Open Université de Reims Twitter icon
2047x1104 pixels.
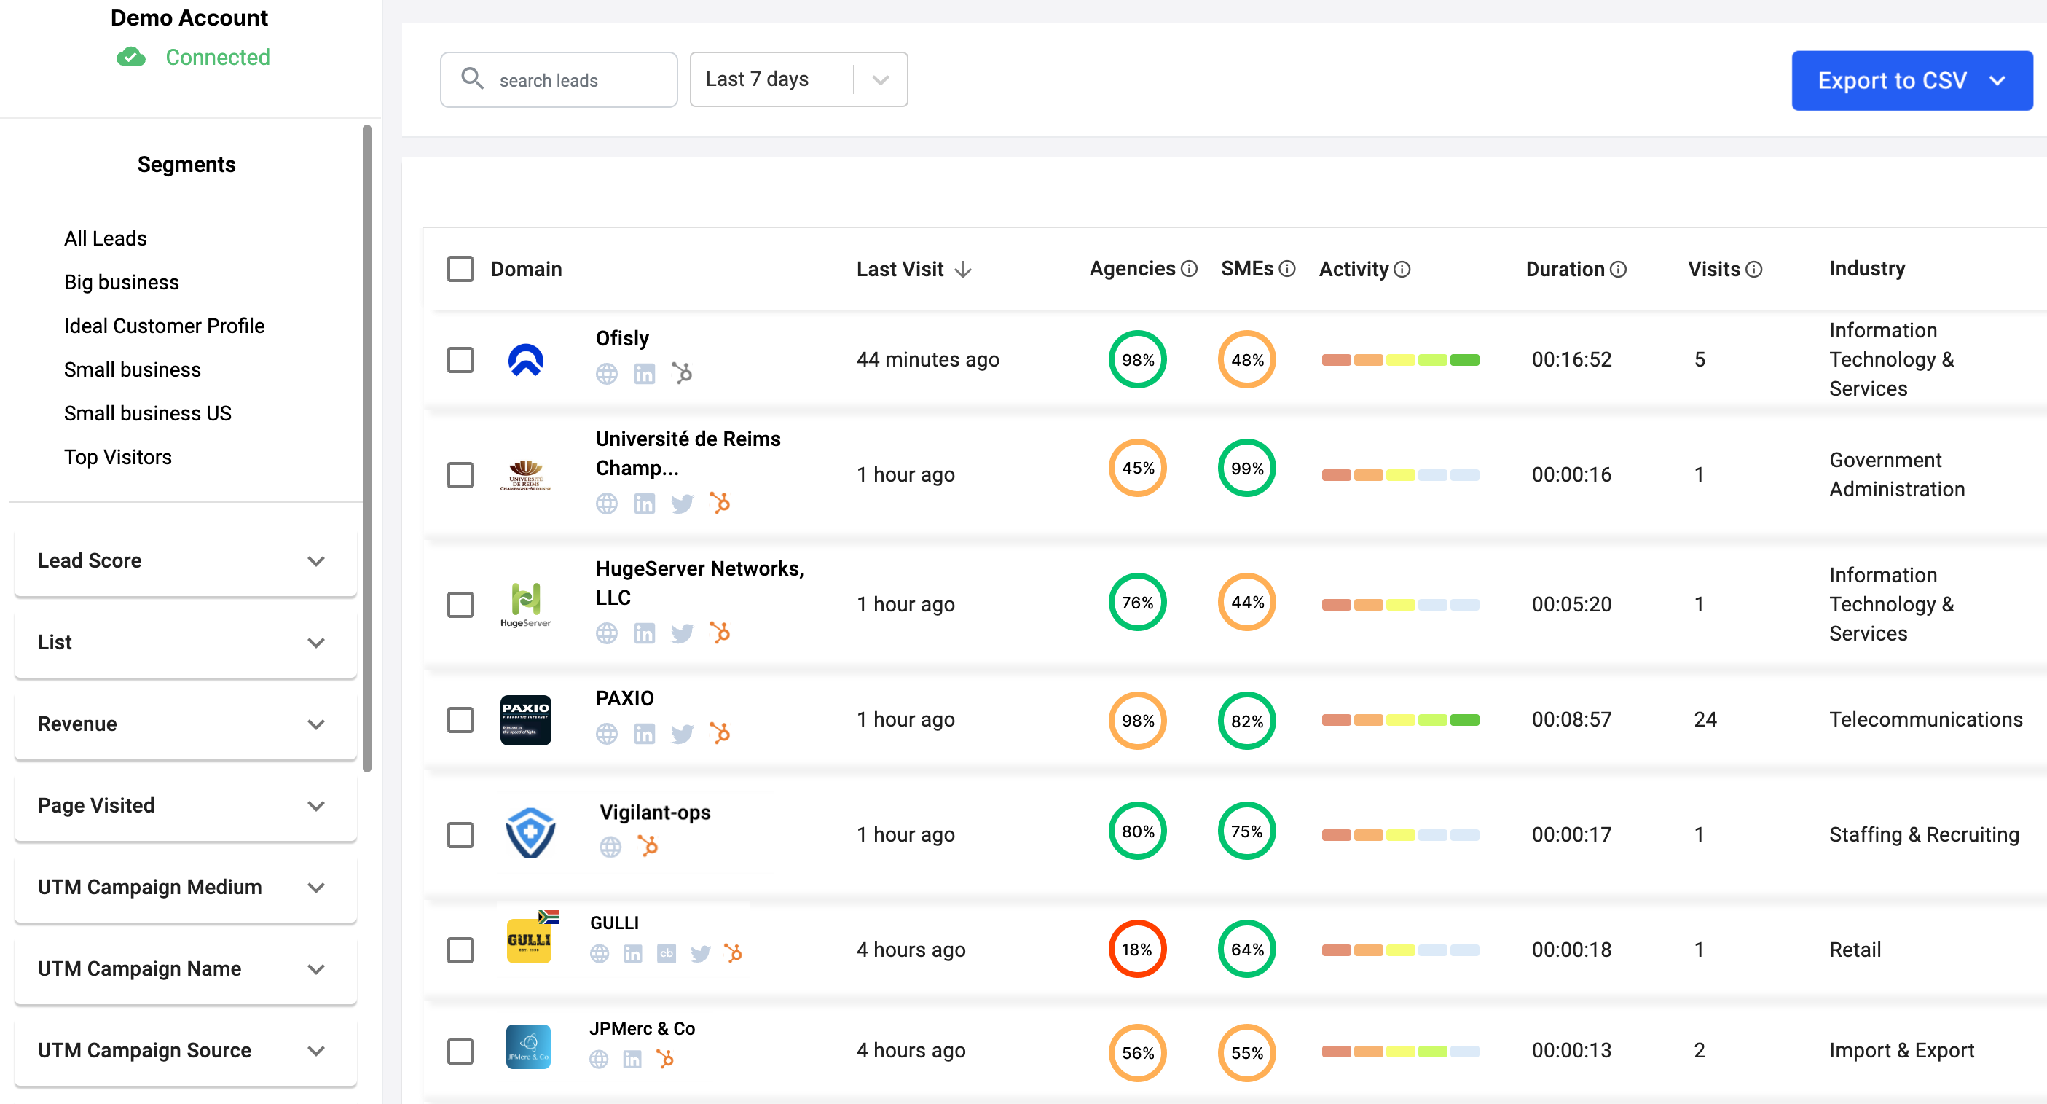point(682,504)
